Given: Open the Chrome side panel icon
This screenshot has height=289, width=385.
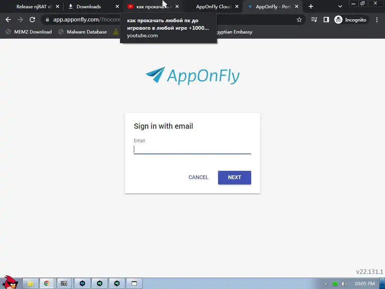Looking at the screenshot, I should click(326, 20).
